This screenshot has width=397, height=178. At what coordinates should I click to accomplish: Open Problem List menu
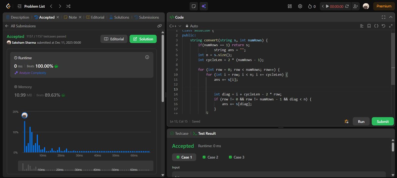pos(31,6)
